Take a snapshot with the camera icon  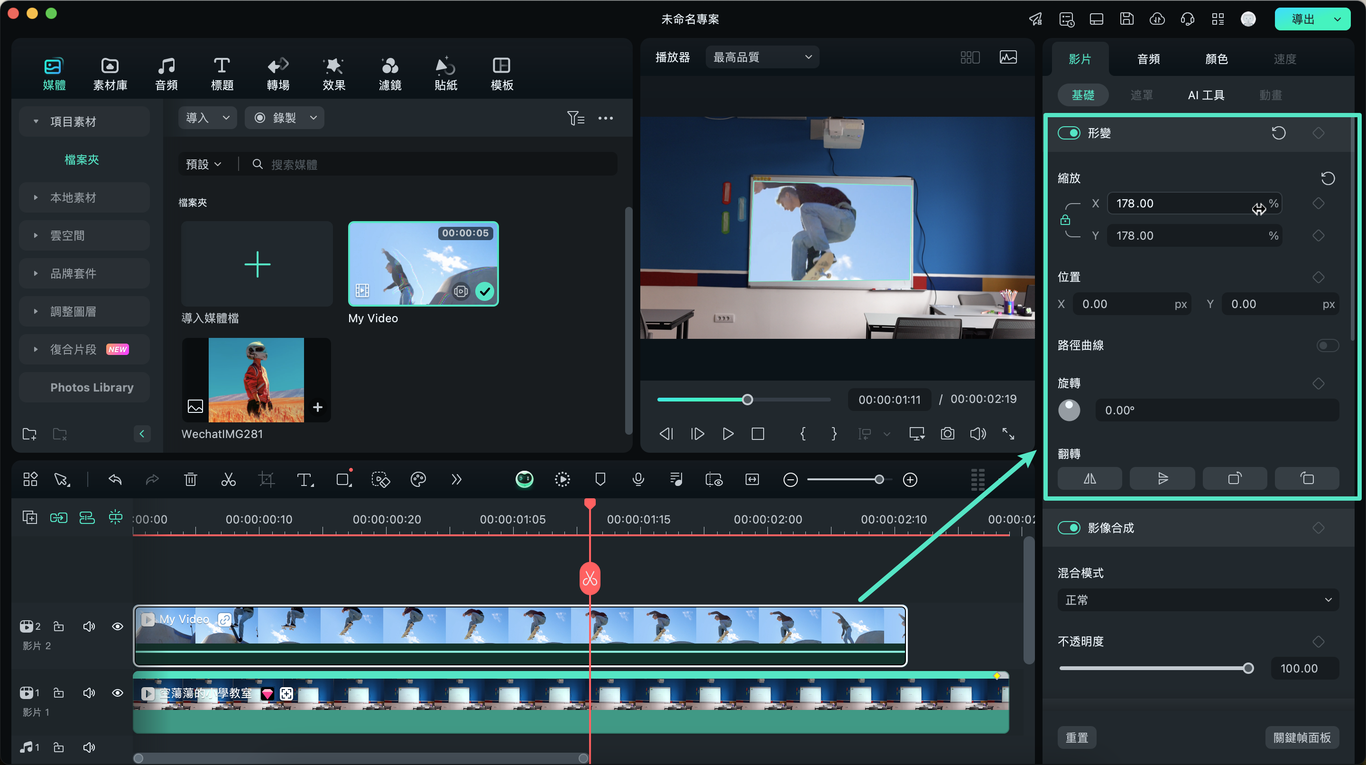pyautogui.click(x=948, y=434)
